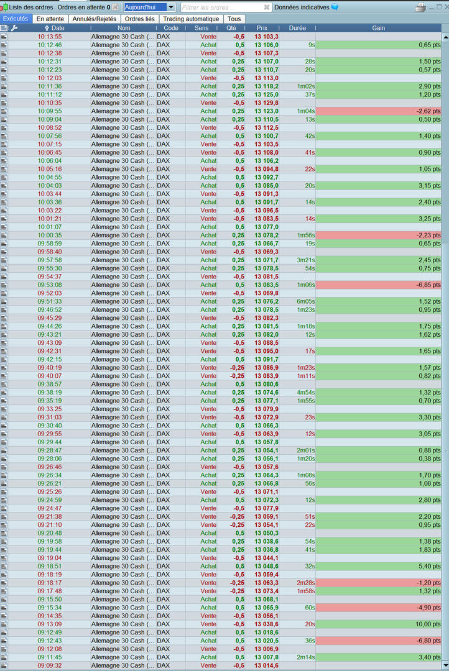The height and width of the screenshot is (671, 449).
Task: Click the wrench settings icon in the header row
Action: [14, 28]
